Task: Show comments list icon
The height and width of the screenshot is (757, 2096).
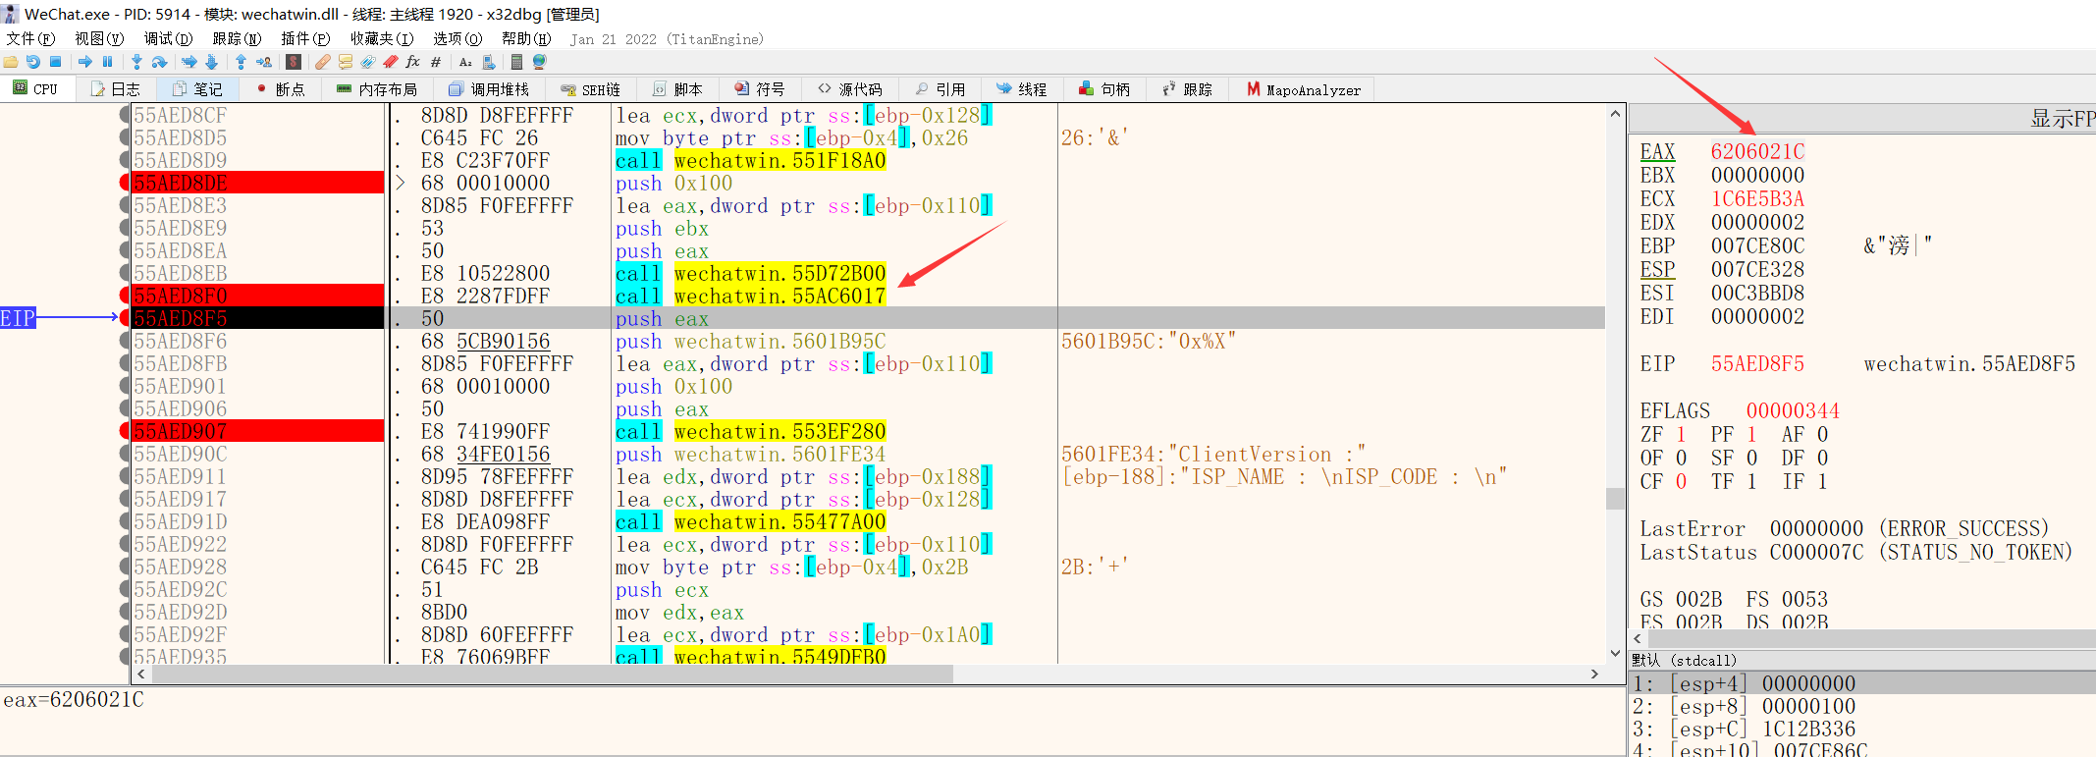Action: pos(346,62)
